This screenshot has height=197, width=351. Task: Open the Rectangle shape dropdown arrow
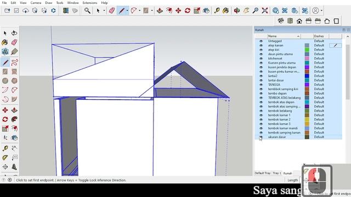tap(152, 10)
